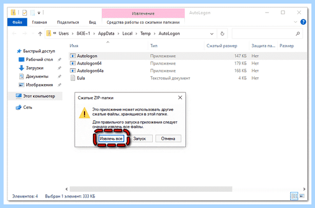Switch to large icons view
The width and height of the screenshot is (315, 208).
click(302, 196)
